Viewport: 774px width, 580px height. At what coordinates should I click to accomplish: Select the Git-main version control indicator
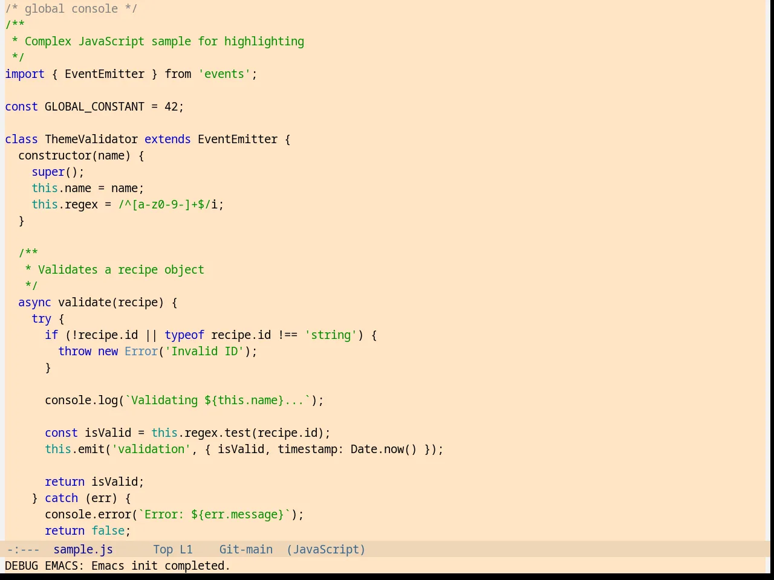[246, 549]
